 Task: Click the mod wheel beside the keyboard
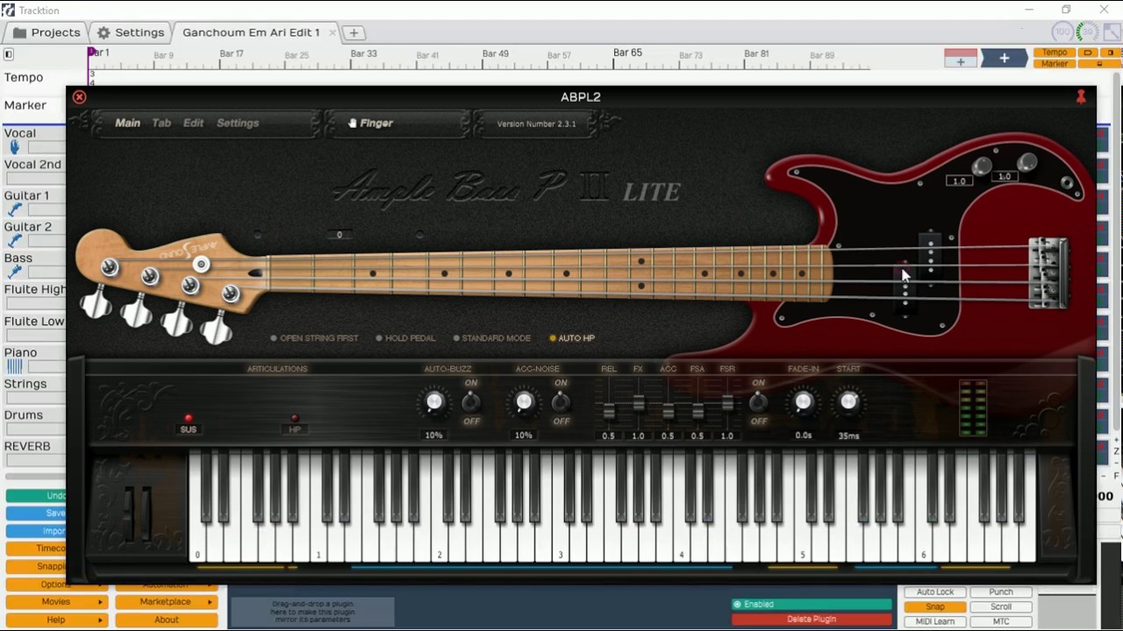click(x=147, y=514)
